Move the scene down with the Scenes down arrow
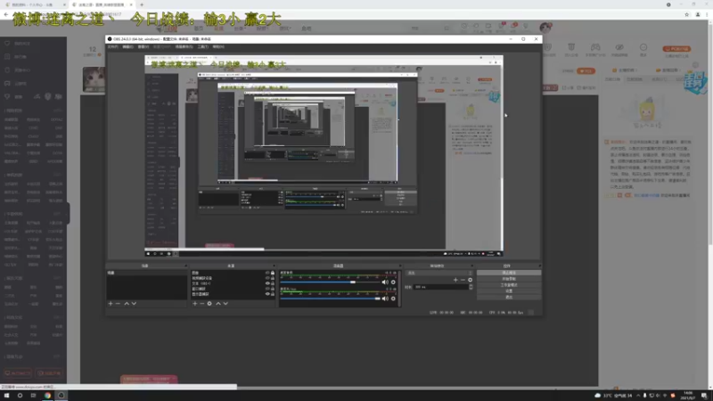This screenshot has width=713, height=401. pyautogui.click(x=134, y=303)
